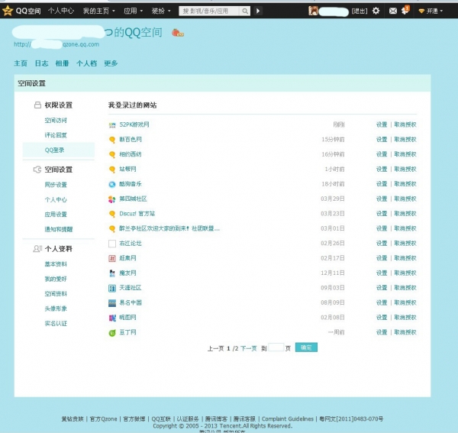458x433 pixels.
Task: Click the 酷狗音乐 blue icon
Action: [x=112, y=184]
